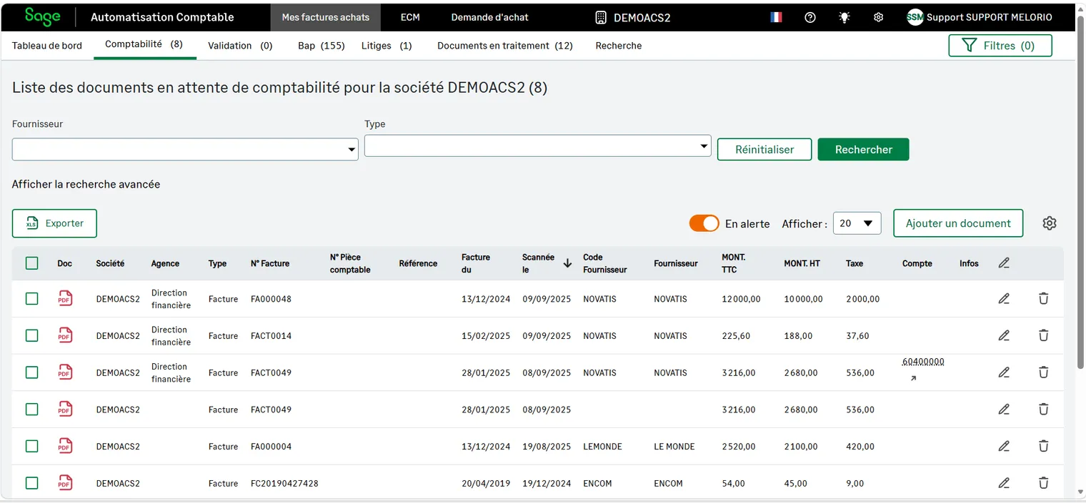Image resolution: width=1086 pixels, height=503 pixels.
Task: Edit invoice FACT0014 with pencil icon
Action: (1004, 335)
